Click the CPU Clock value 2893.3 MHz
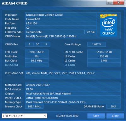The height and width of the screenshot is (121, 126). point(37,52)
